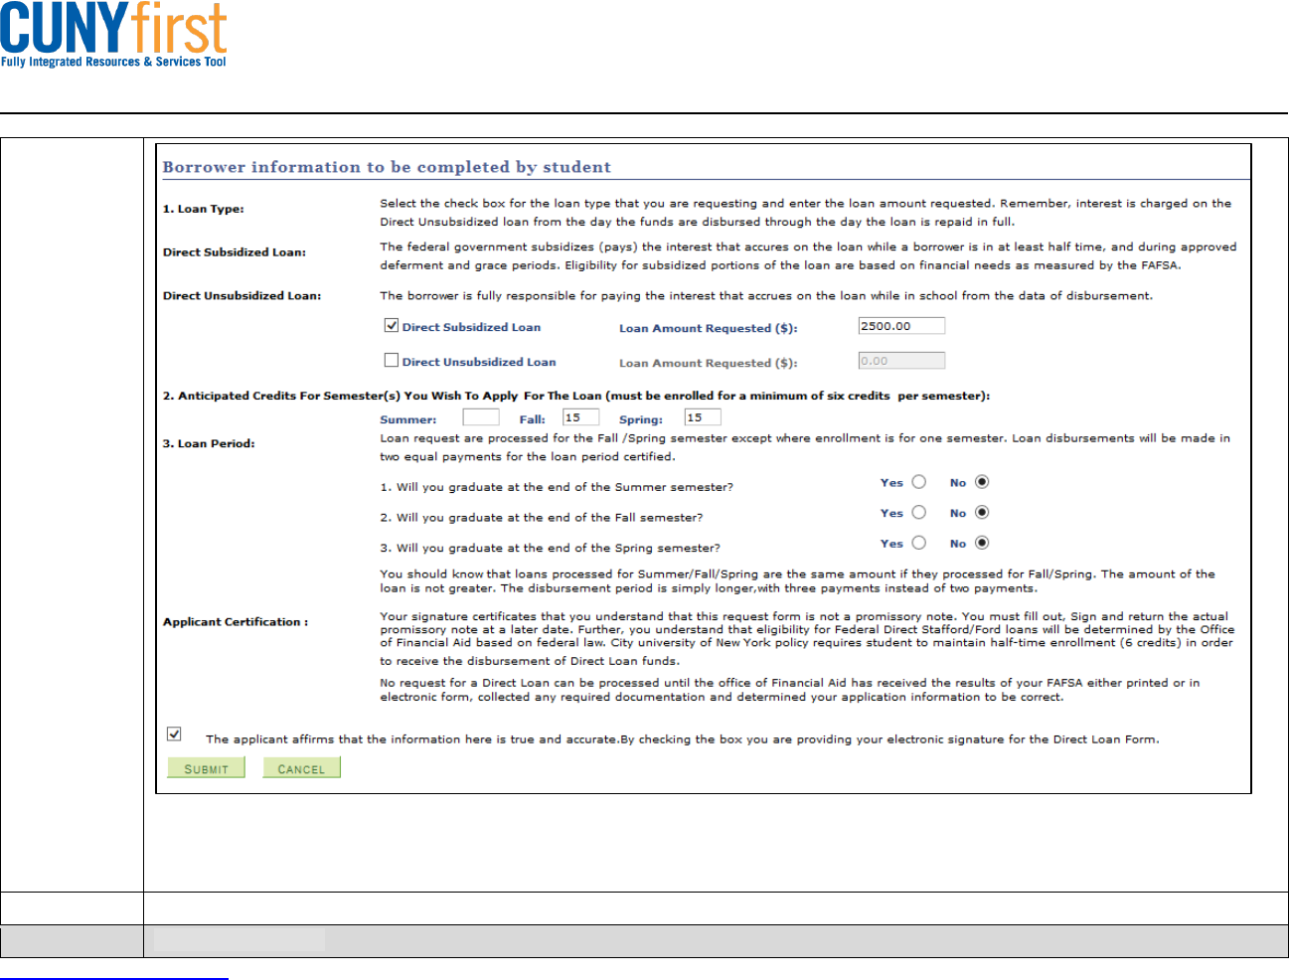
Task: Toggle the applicant affirmation signature checkbox
Action: click(x=174, y=734)
